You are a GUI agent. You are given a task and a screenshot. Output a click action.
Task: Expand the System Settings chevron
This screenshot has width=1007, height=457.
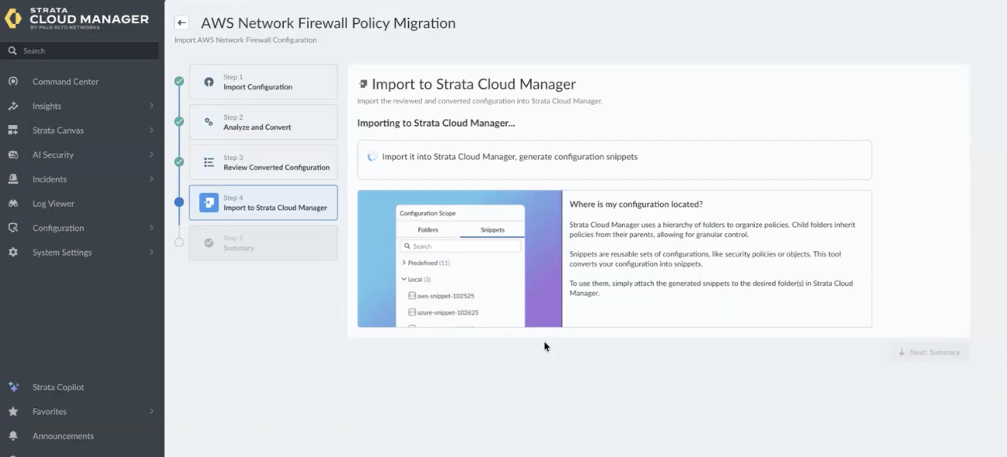(x=152, y=253)
